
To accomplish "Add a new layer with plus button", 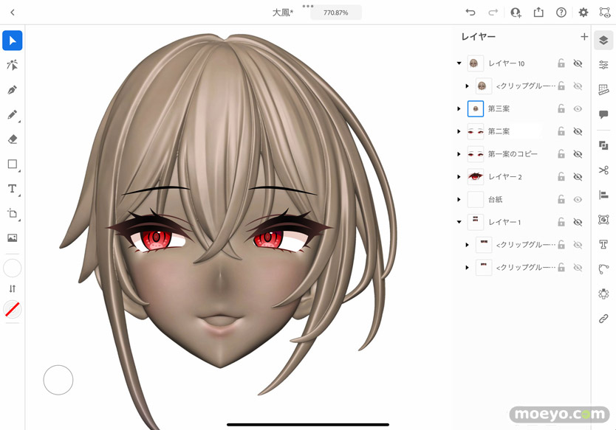I will coord(584,36).
